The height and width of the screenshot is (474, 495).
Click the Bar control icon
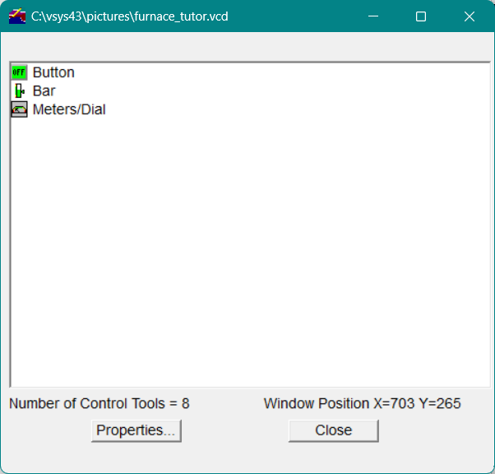coord(19,91)
